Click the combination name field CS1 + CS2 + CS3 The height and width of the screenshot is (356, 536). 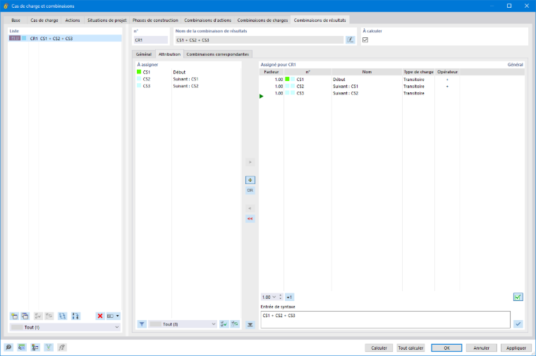[x=259, y=40]
